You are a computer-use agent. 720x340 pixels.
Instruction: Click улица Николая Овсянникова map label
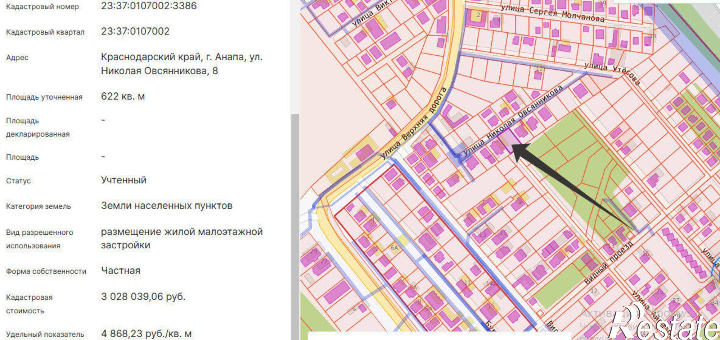512,121
